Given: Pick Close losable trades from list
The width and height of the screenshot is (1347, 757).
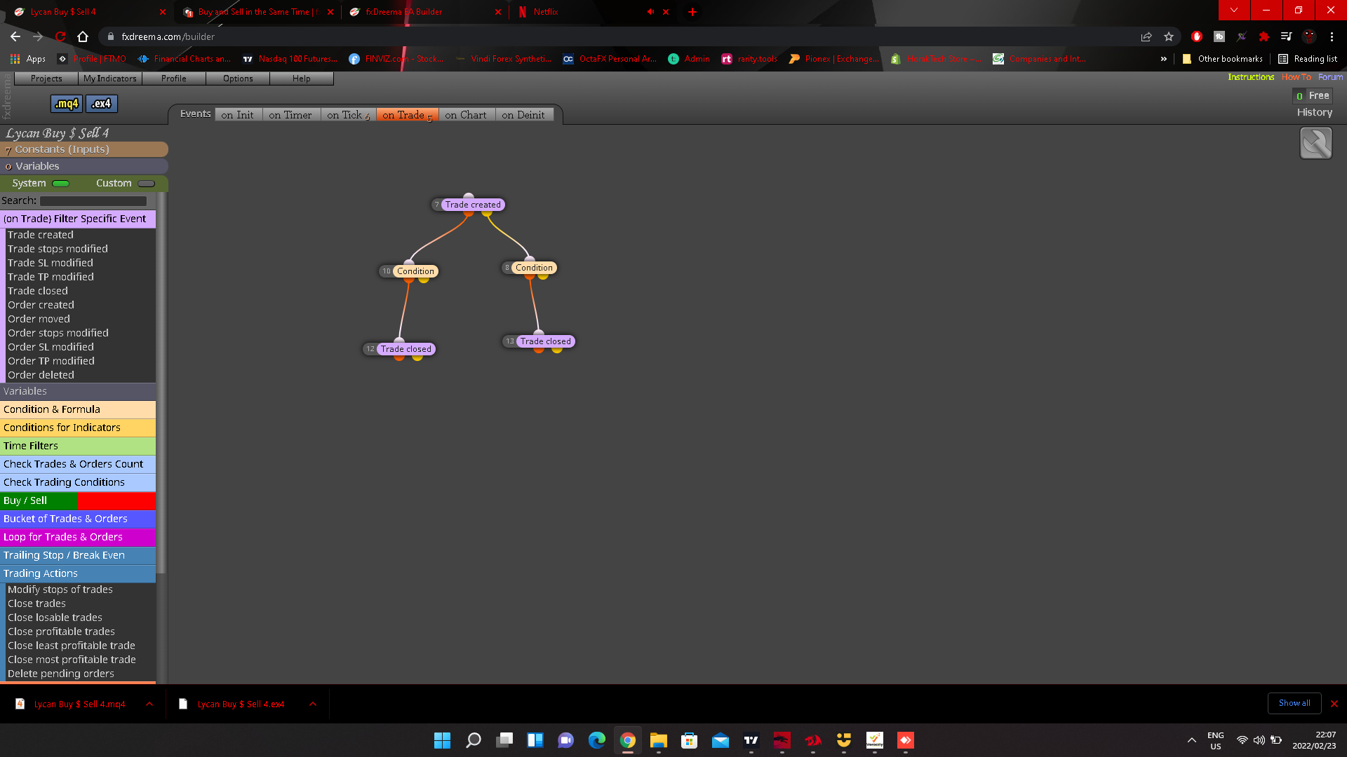Looking at the screenshot, I should [55, 618].
